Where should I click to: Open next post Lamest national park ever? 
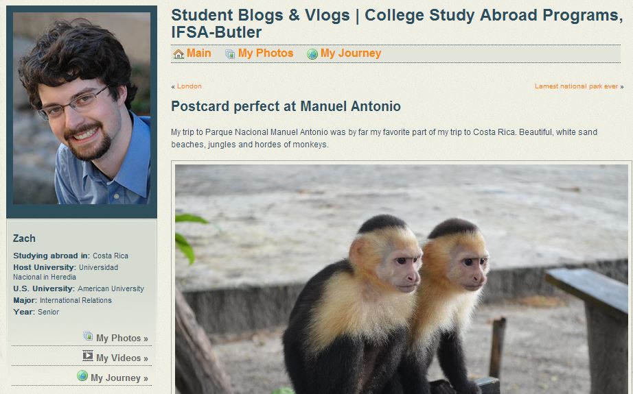point(576,86)
